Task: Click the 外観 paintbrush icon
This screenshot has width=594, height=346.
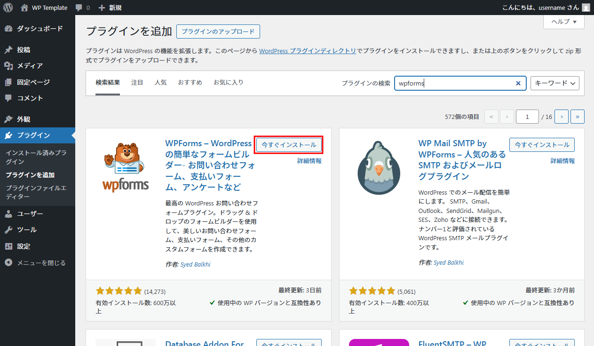Action: coord(8,119)
